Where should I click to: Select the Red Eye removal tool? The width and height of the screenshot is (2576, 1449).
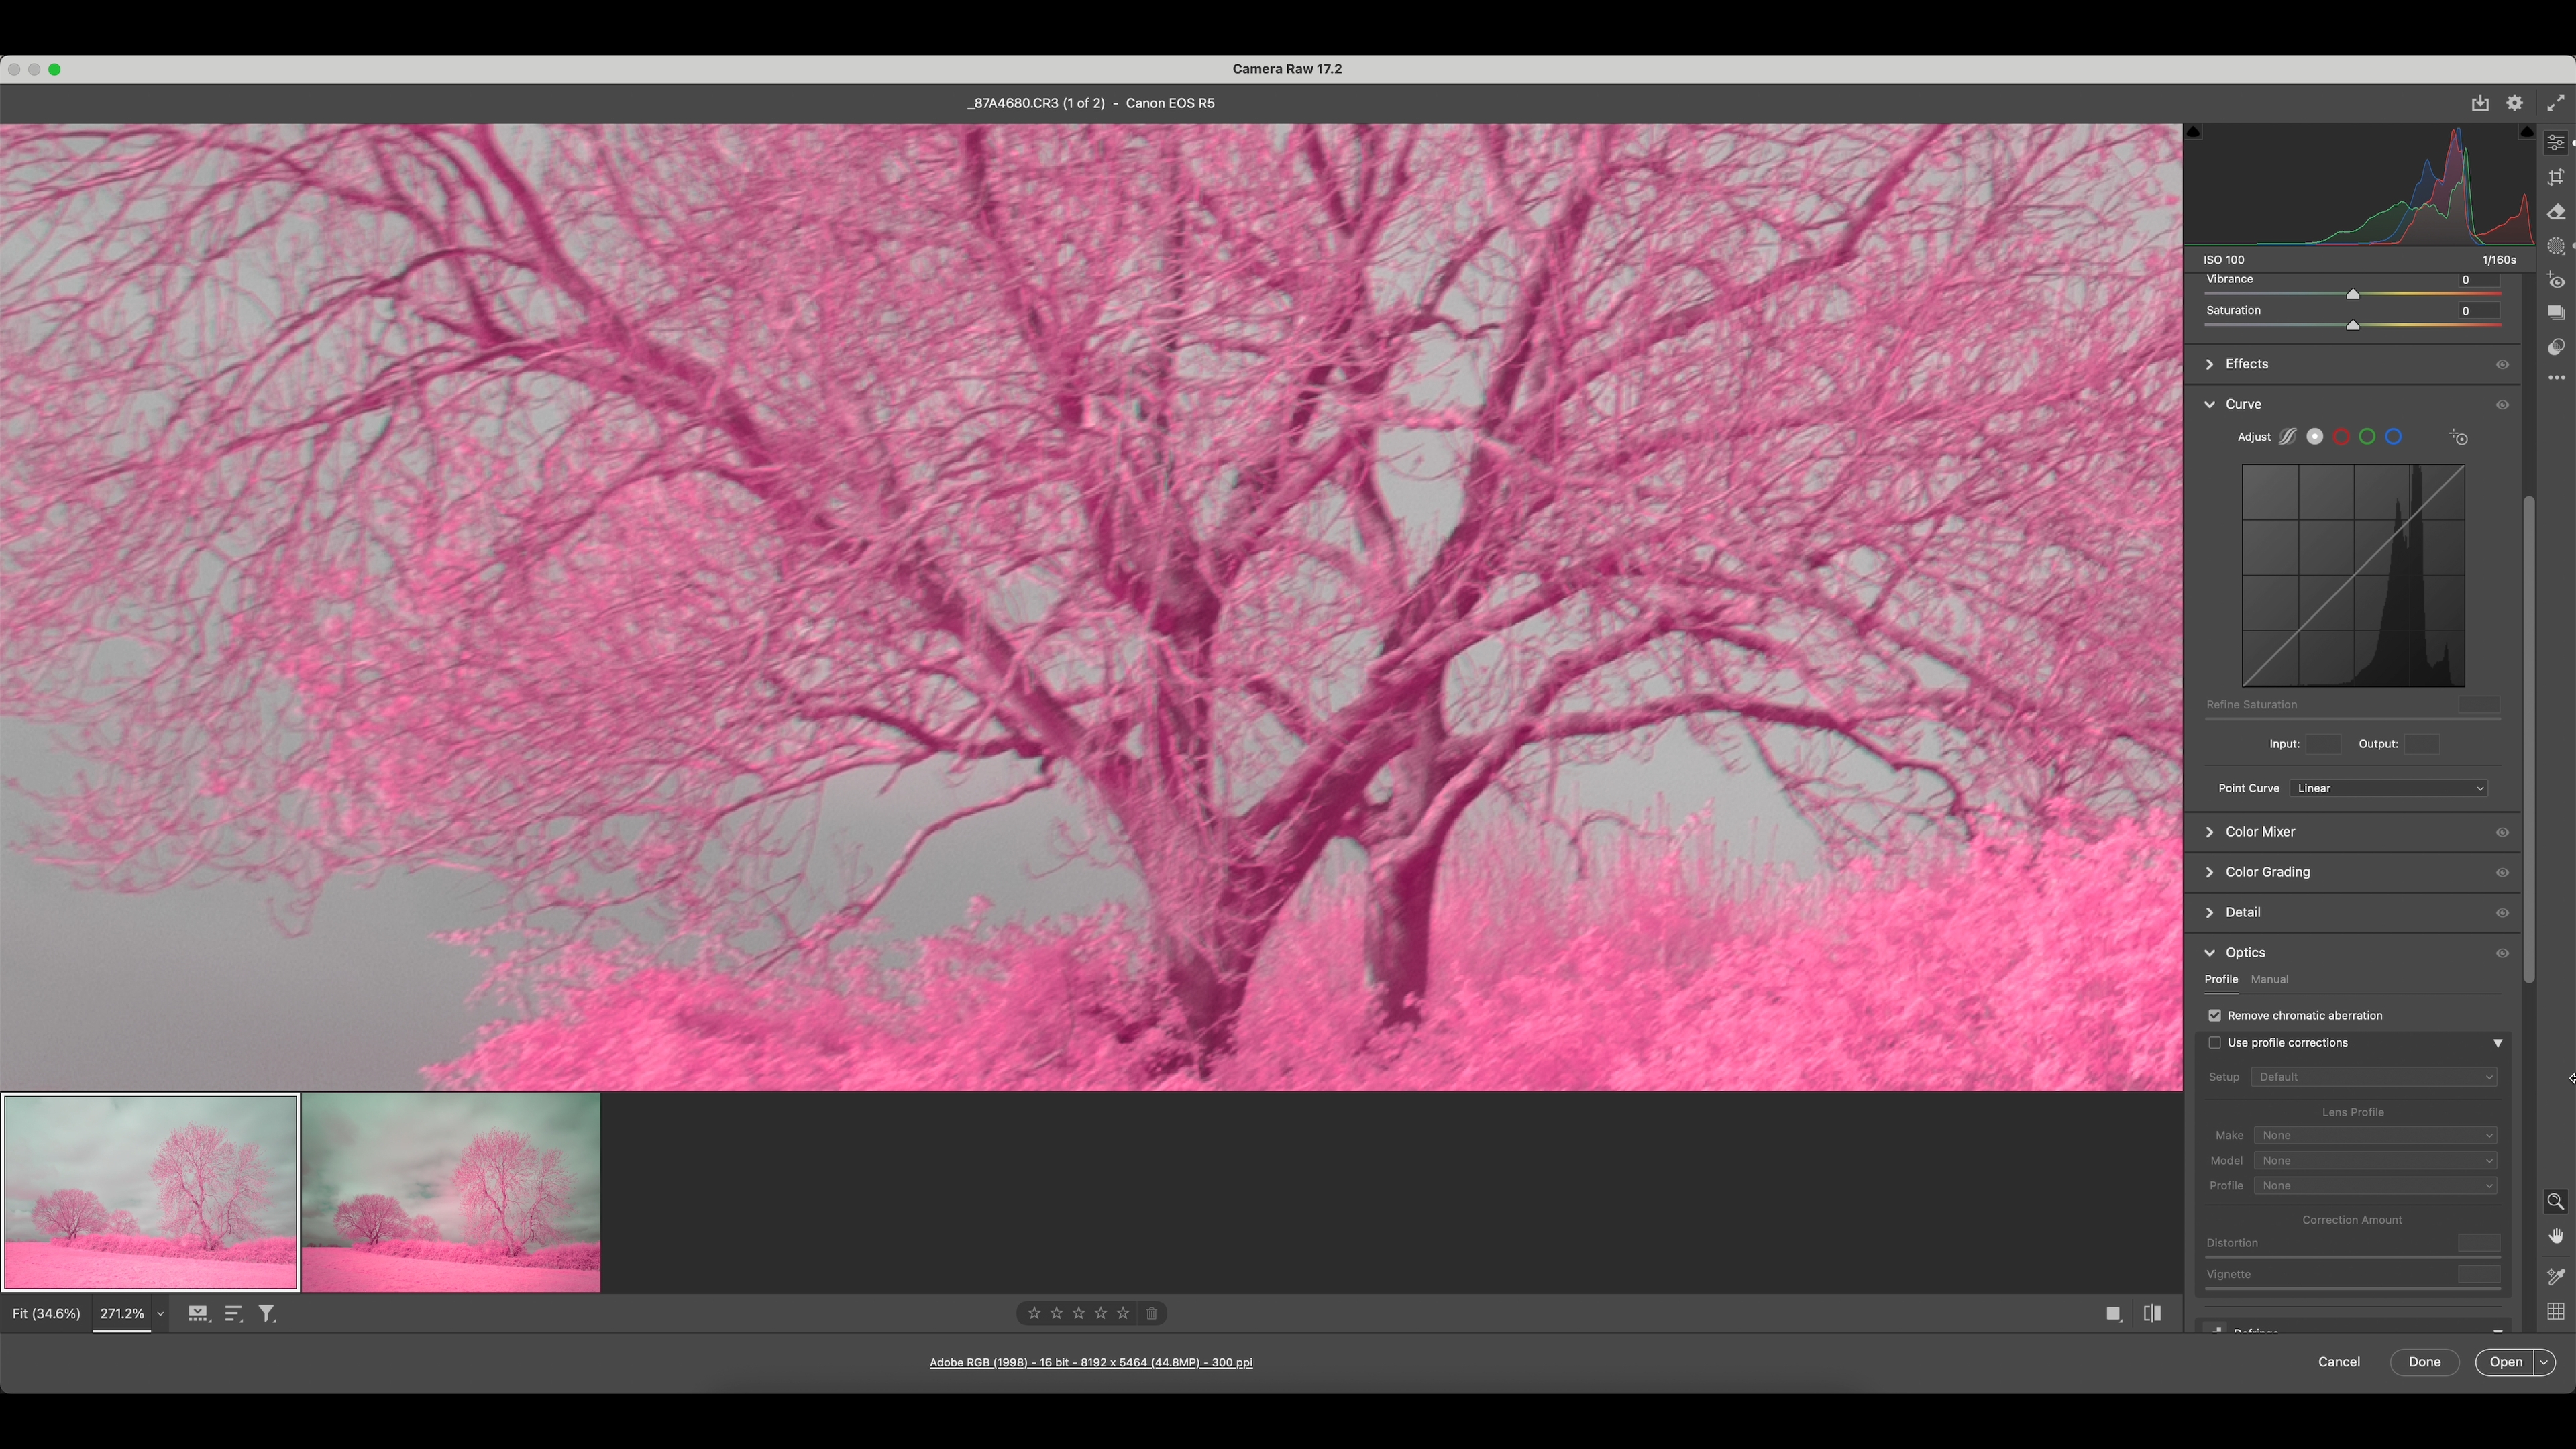(x=2555, y=281)
